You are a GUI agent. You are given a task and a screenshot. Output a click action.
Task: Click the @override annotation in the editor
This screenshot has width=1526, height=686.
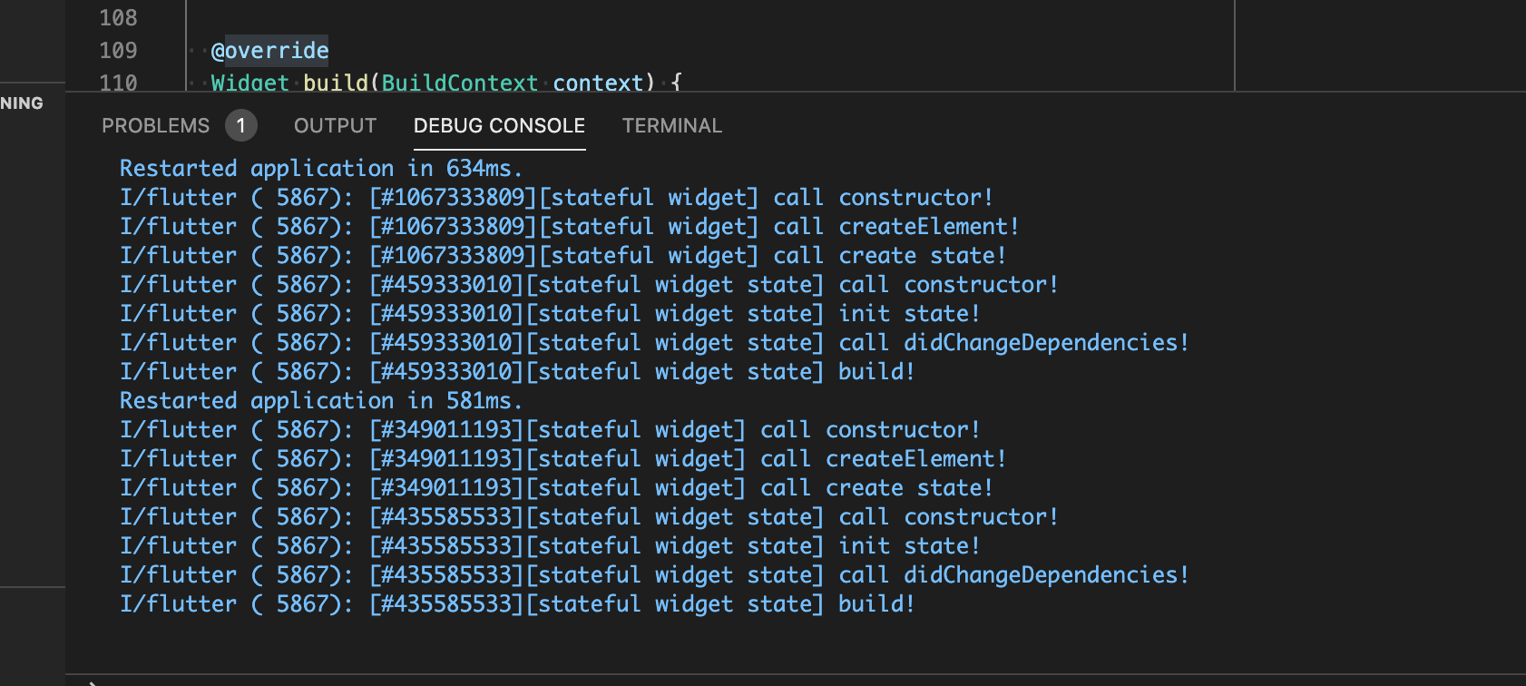coord(269,51)
